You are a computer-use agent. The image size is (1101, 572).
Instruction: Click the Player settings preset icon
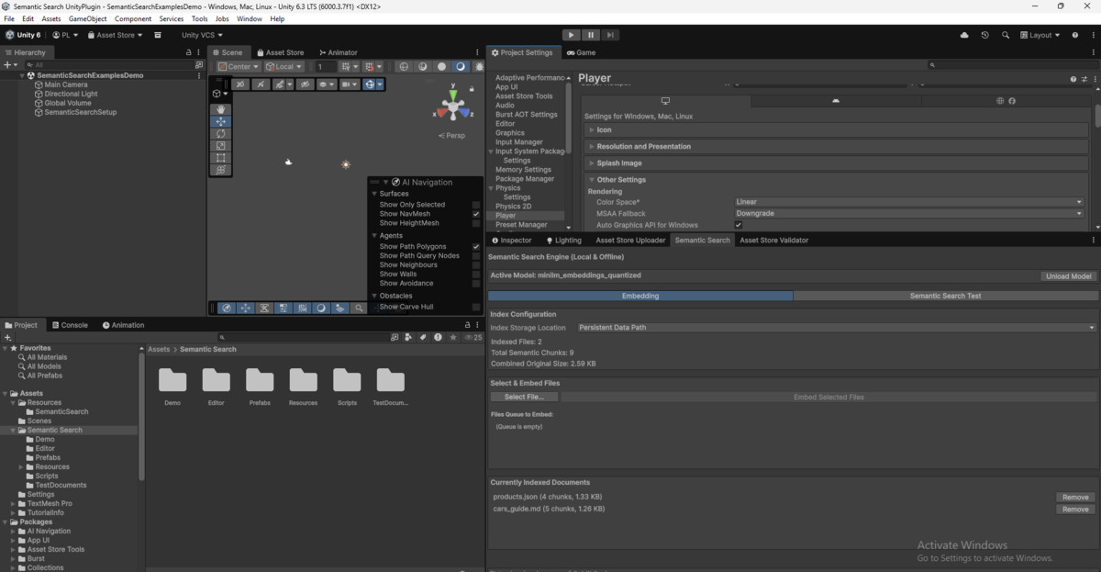coord(1083,79)
